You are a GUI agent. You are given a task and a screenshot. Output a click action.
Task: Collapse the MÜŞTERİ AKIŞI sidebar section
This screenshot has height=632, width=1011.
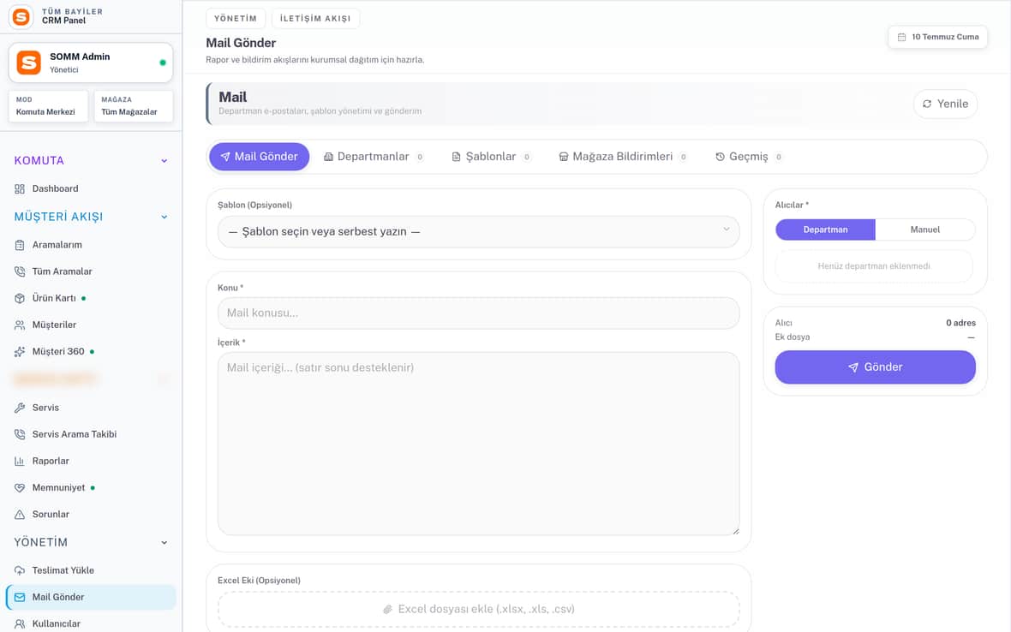pos(165,218)
